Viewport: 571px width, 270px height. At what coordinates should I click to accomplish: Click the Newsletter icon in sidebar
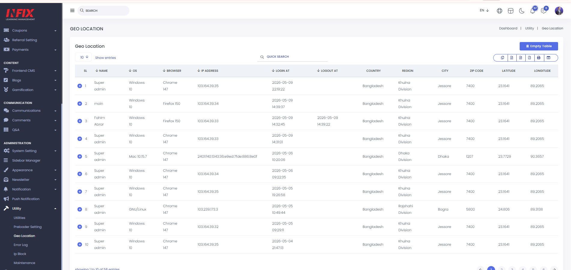point(6,180)
